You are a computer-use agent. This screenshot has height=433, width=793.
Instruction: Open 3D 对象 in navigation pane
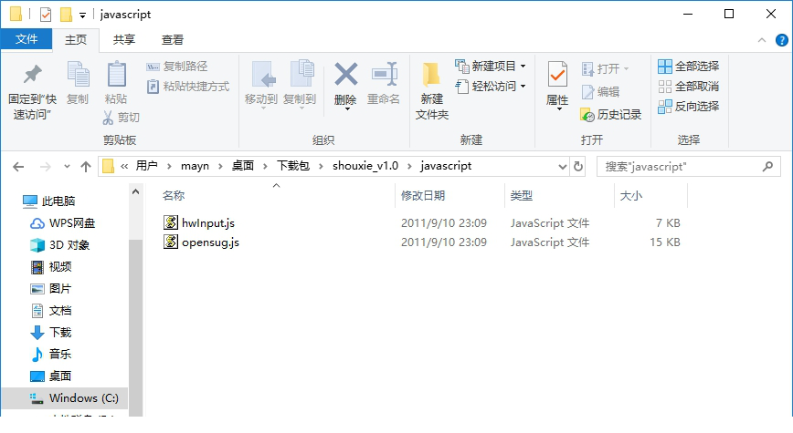tap(59, 245)
